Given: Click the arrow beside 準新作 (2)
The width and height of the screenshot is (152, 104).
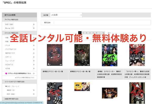Looking at the screenshot, I should 34,90.
